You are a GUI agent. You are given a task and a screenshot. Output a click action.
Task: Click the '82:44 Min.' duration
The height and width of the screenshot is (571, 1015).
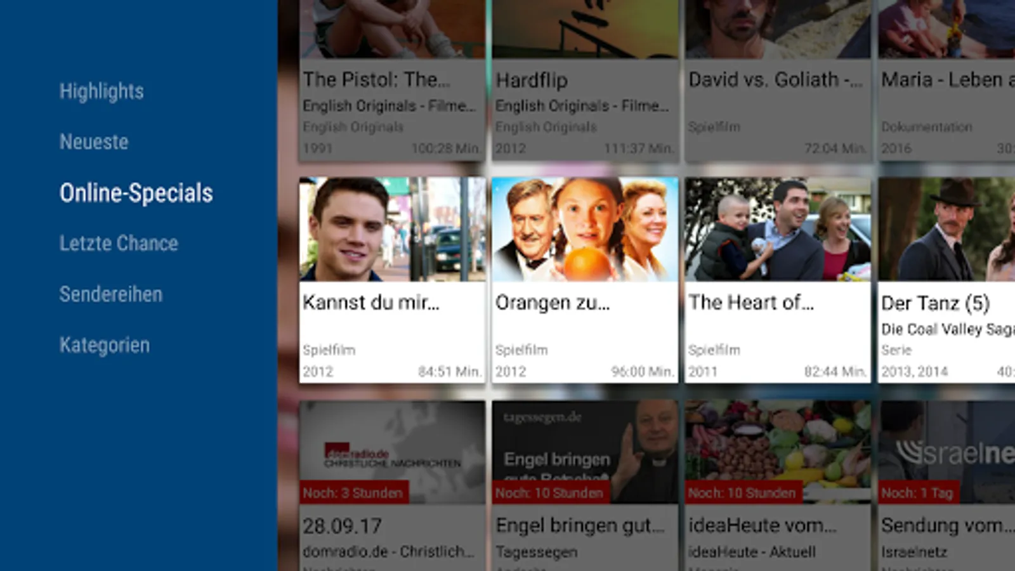tap(835, 371)
